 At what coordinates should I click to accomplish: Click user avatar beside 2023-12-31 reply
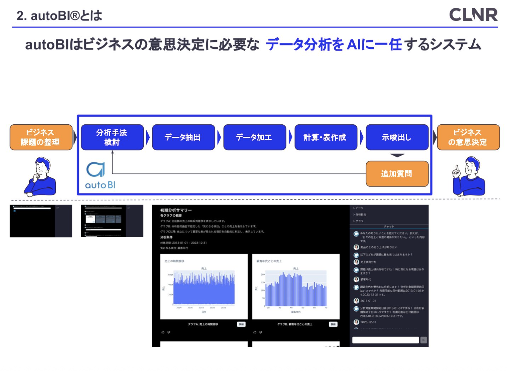tap(356, 322)
